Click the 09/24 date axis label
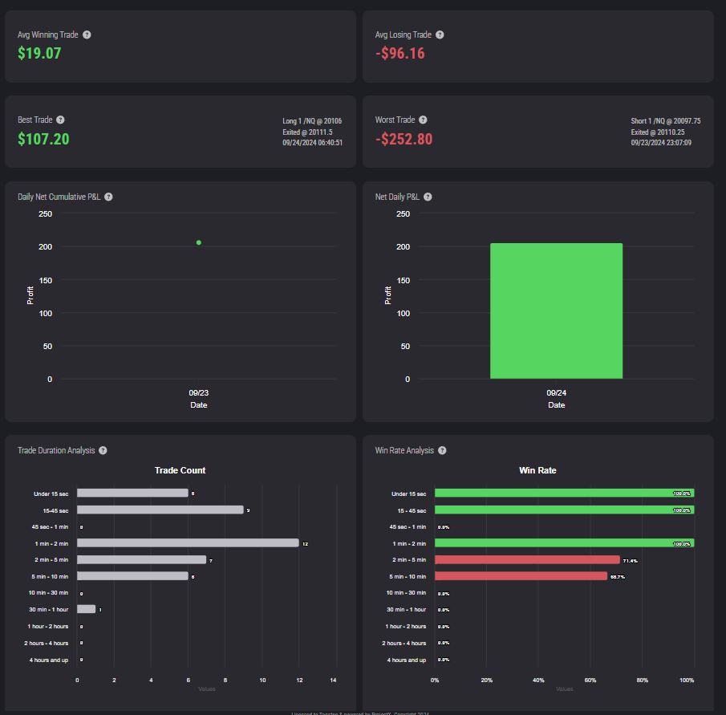Screen dimensions: 726x715 pyautogui.click(x=557, y=393)
